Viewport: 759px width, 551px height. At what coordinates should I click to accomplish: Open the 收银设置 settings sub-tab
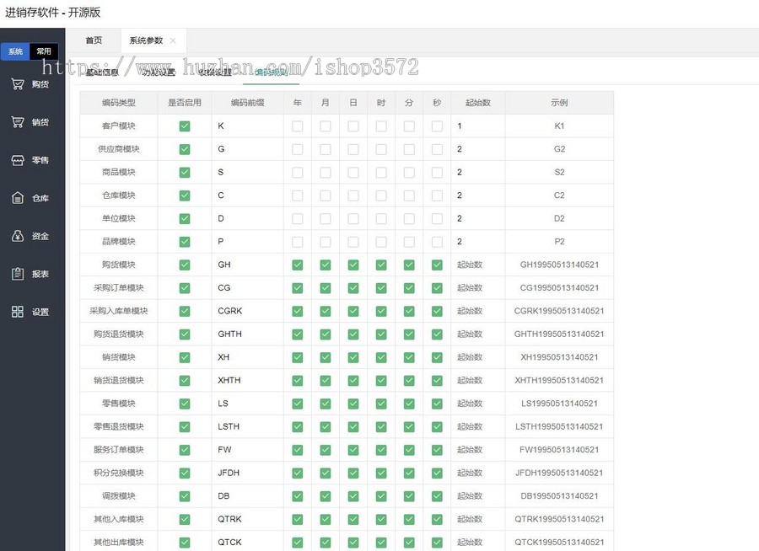pos(215,72)
